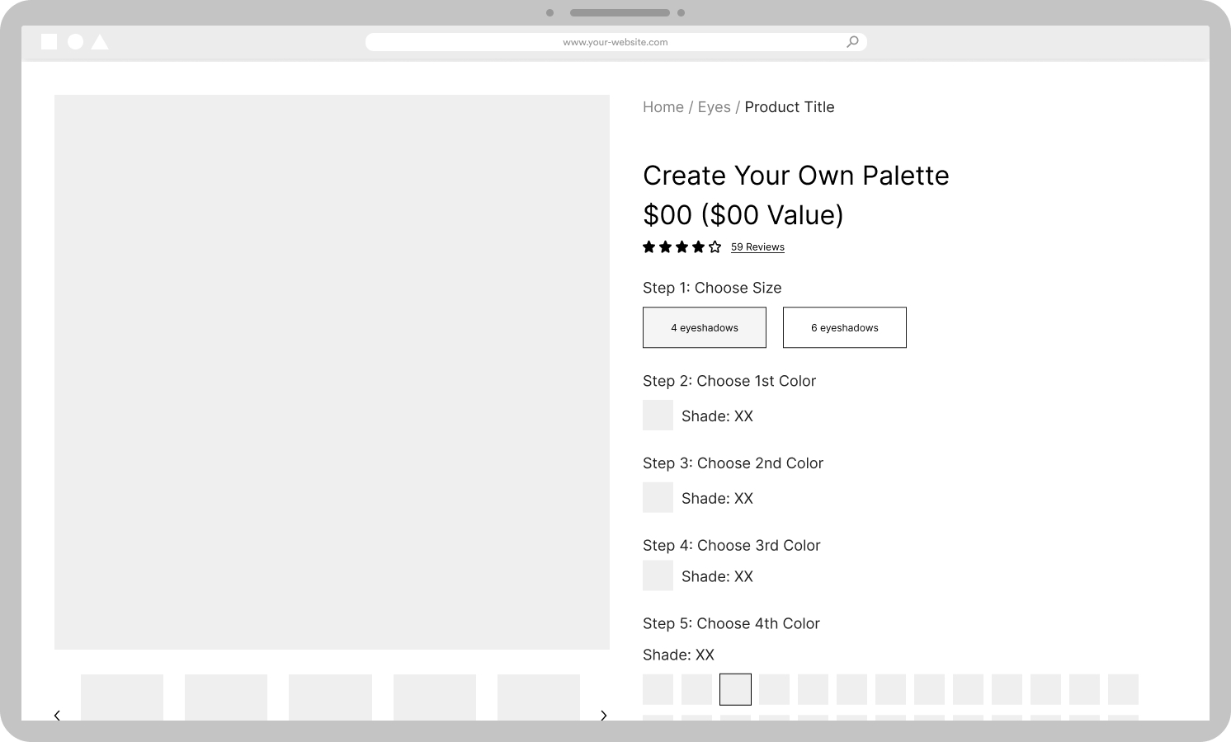Choose the first shade swatch in Step 5
Image resolution: width=1231 pixels, height=742 pixels.
tap(658, 689)
